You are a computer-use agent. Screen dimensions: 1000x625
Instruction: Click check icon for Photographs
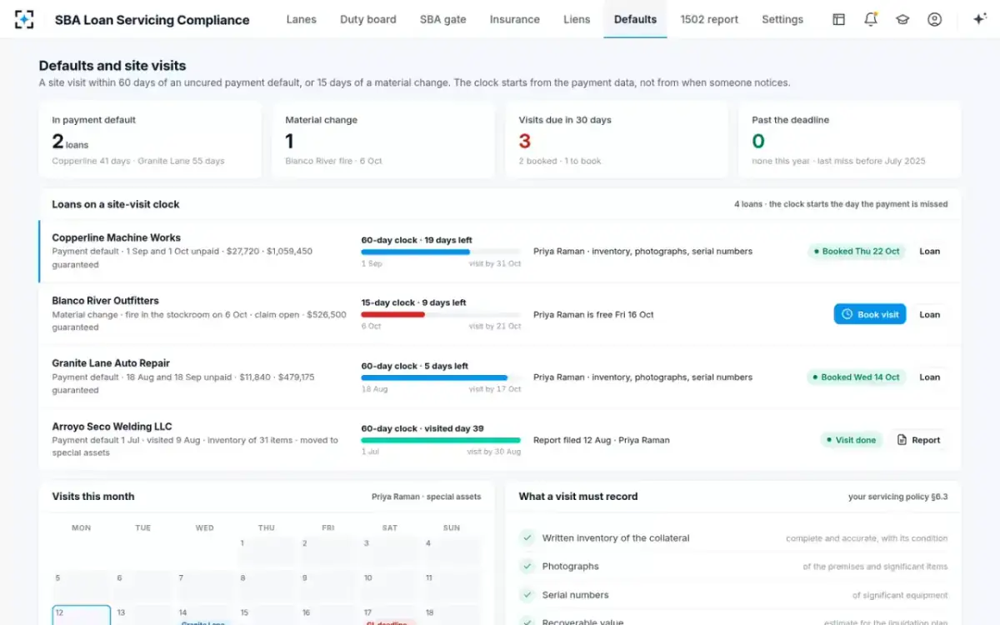(527, 567)
